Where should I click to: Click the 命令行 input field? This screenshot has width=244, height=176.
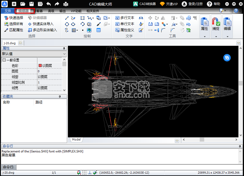pyautogui.click(x=129, y=167)
